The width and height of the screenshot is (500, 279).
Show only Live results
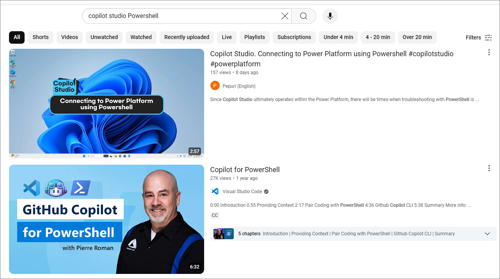click(227, 37)
